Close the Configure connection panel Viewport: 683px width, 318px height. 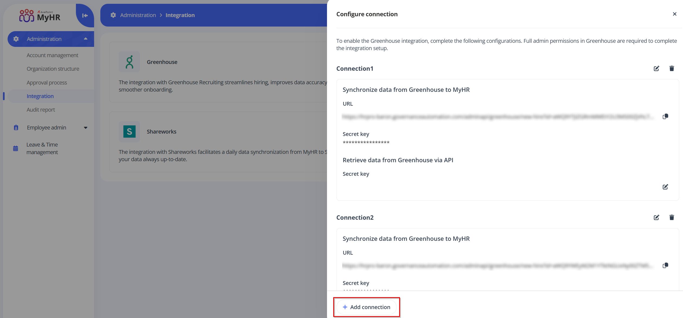[x=675, y=14]
